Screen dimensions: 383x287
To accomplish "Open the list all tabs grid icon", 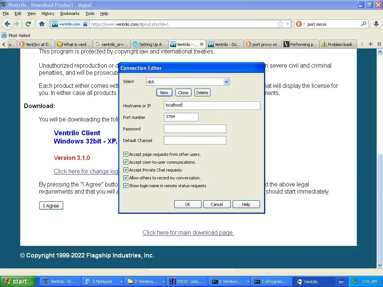I will [379, 44].
